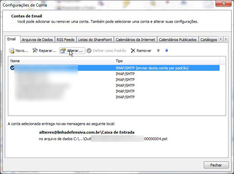Sort accounts by Nome column header

[x=60, y=61]
